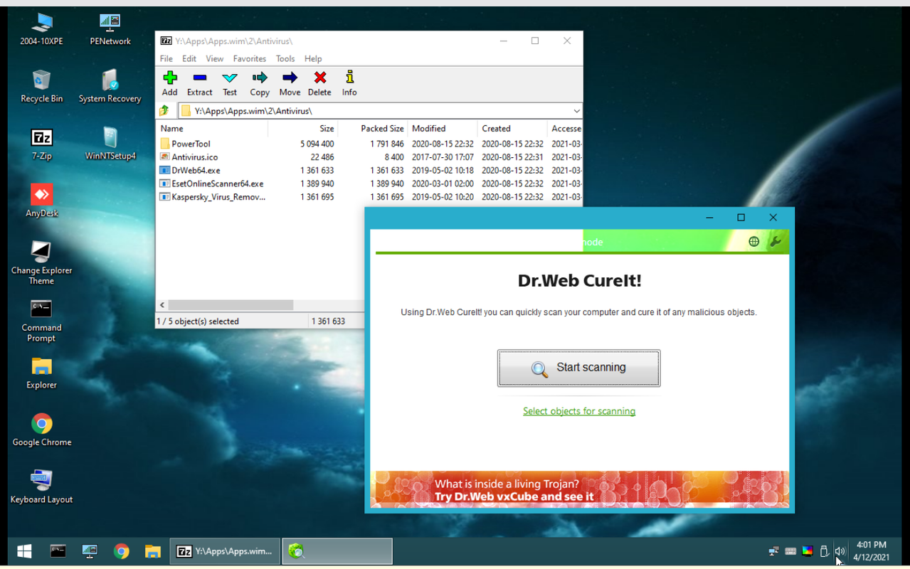This screenshot has width=910, height=569.
Task: Launch the System Recovery shortcut
Action: [110, 87]
